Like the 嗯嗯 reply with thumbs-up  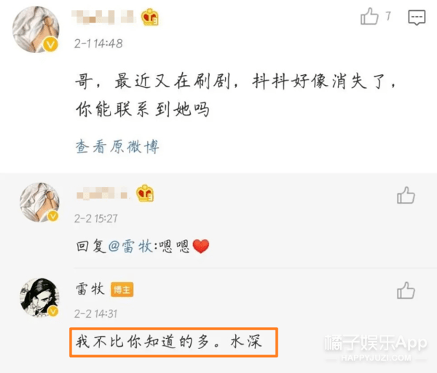click(x=406, y=195)
